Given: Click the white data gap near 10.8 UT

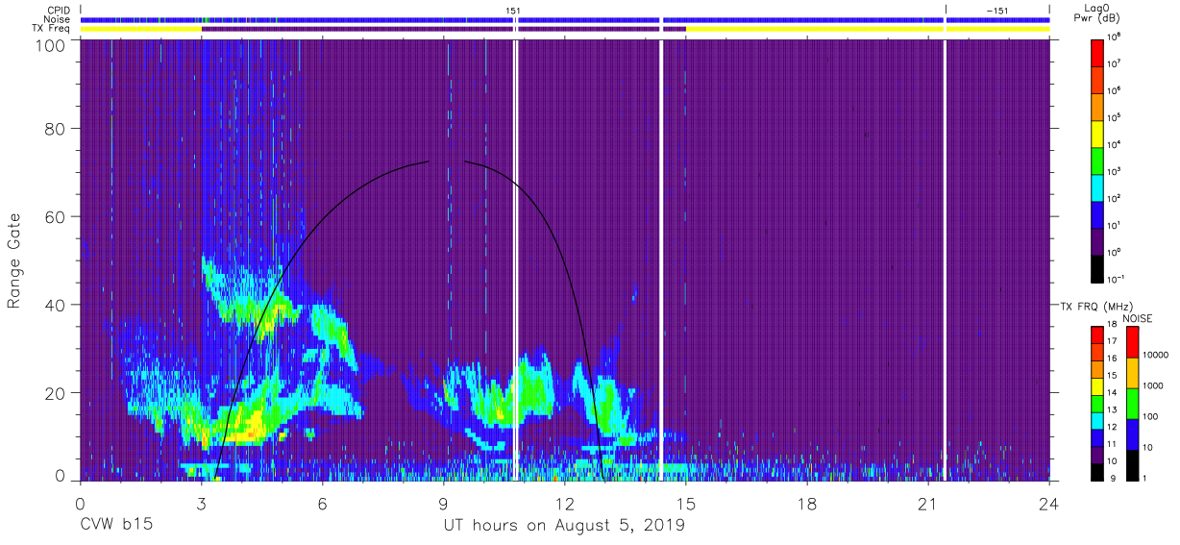Looking at the screenshot, I should (x=516, y=260).
